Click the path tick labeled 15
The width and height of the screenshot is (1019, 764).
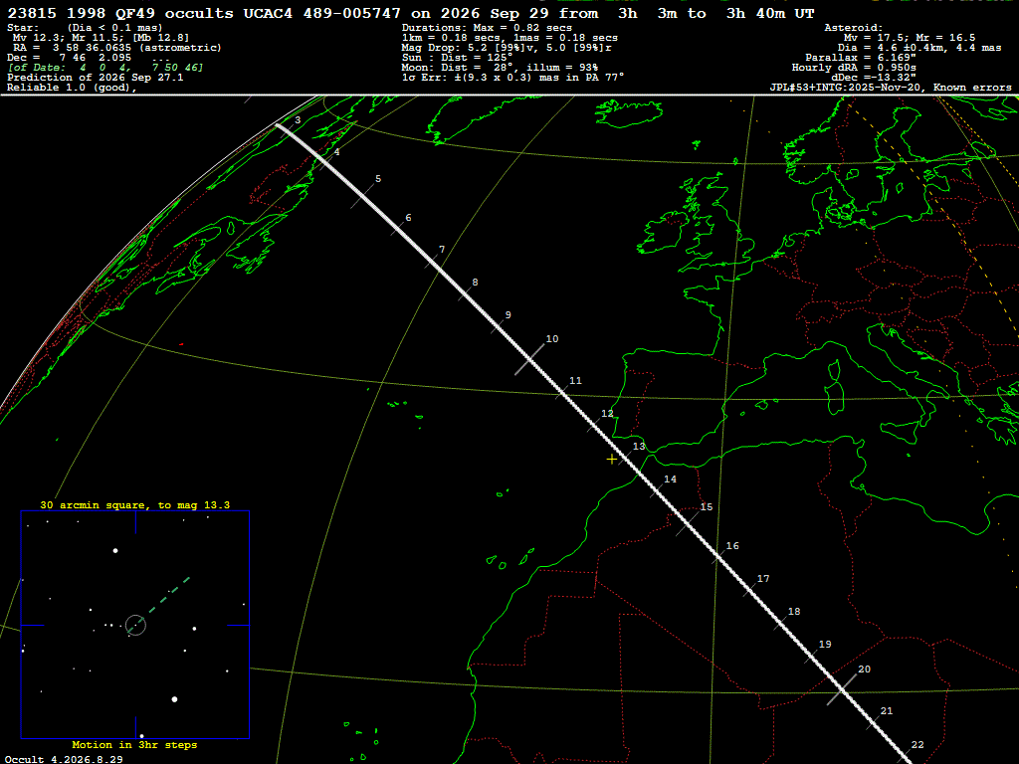[688, 523]
